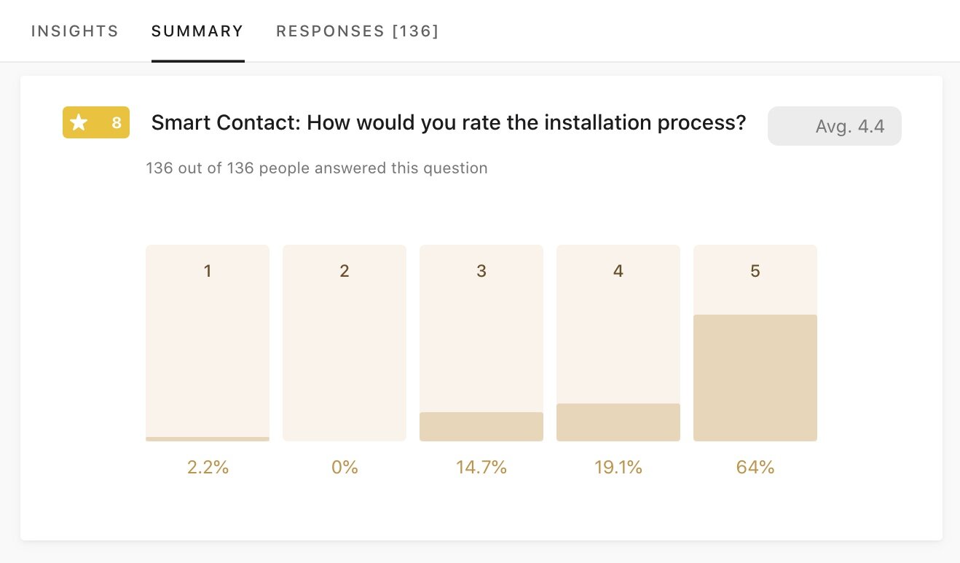Select the Summary tab
Image resolution: width=960 pixels, height=563 pixels.
197,31
